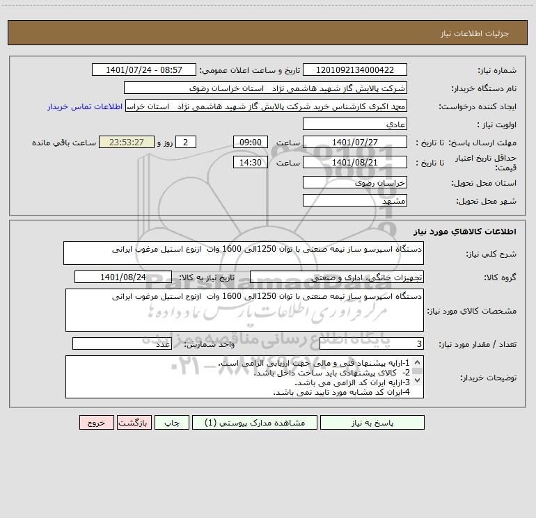
Task: Click the announcement date field 1401/07/24 - 08:57
Action: click(x=144, y=70)
